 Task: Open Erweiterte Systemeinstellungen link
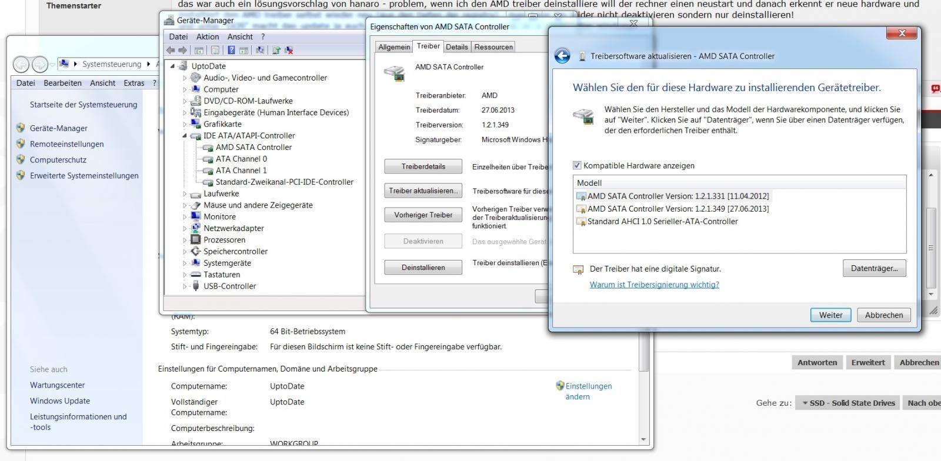pyautogui.click(x=84, y=176)
